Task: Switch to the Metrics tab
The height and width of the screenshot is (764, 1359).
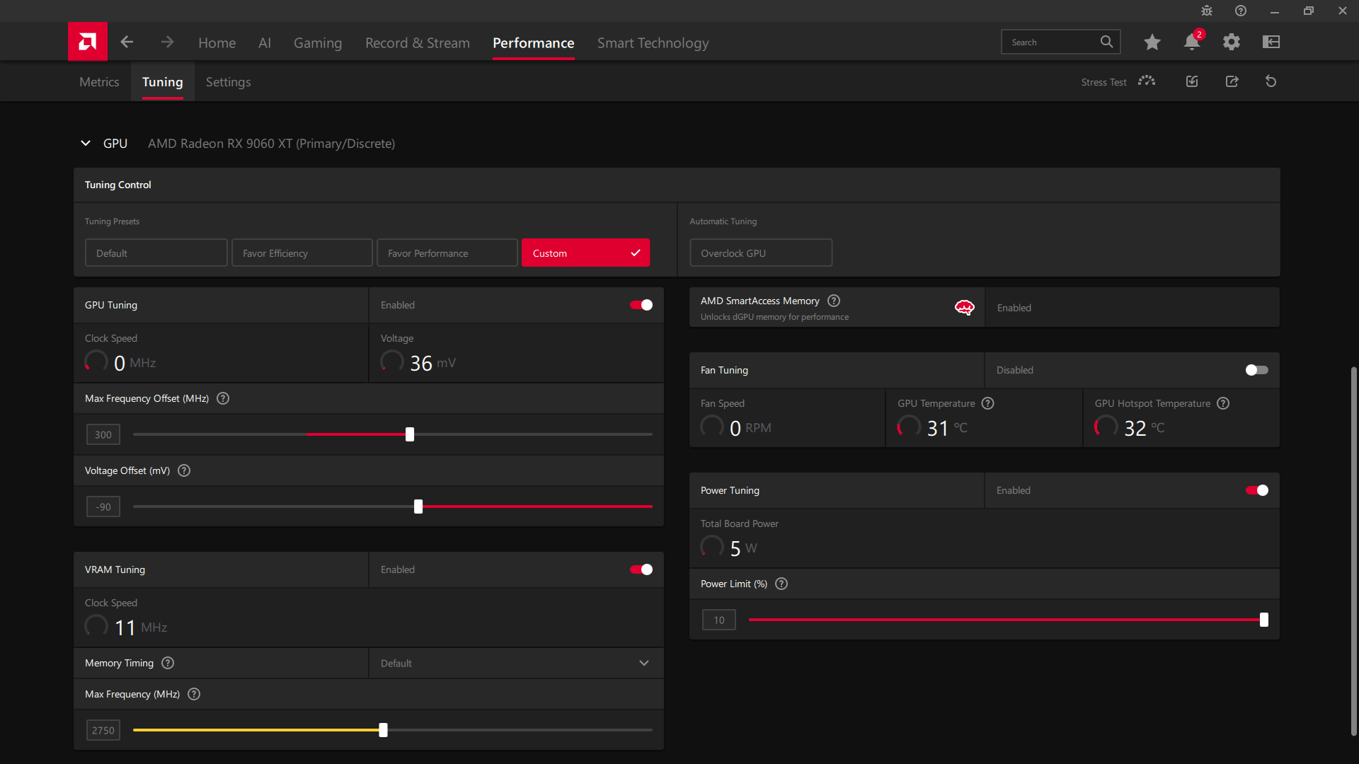Action: (x=99, y=82)
